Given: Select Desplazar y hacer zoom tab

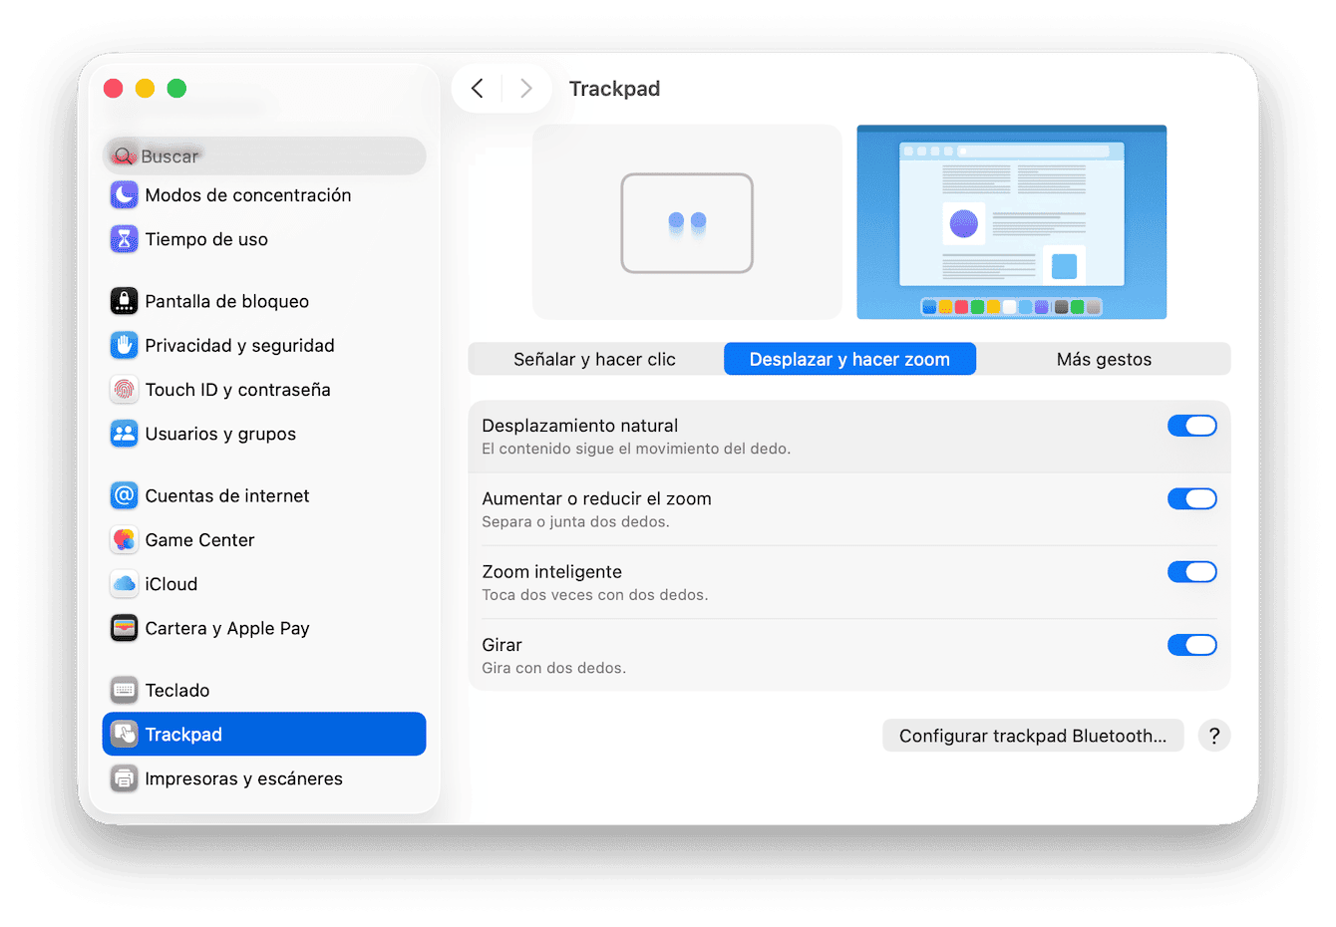Looking at the screenshot, I should [x=849, y=359].
